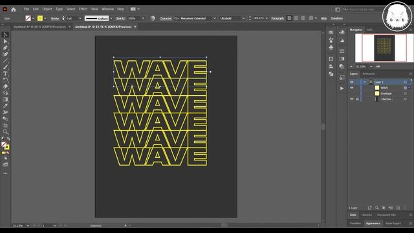Click target circle of Envelope layer

coord(406,93)
